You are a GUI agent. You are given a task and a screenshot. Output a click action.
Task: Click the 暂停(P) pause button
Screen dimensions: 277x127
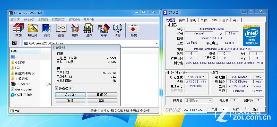coord(102,95)
